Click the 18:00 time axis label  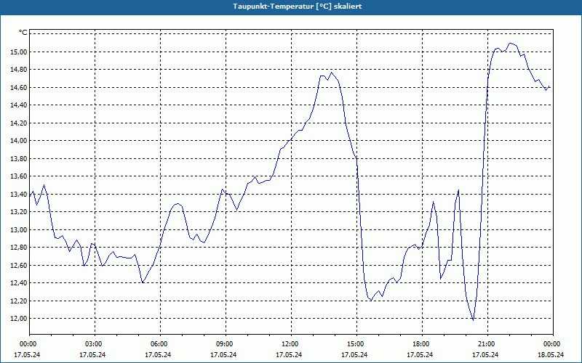coord(422,344)
